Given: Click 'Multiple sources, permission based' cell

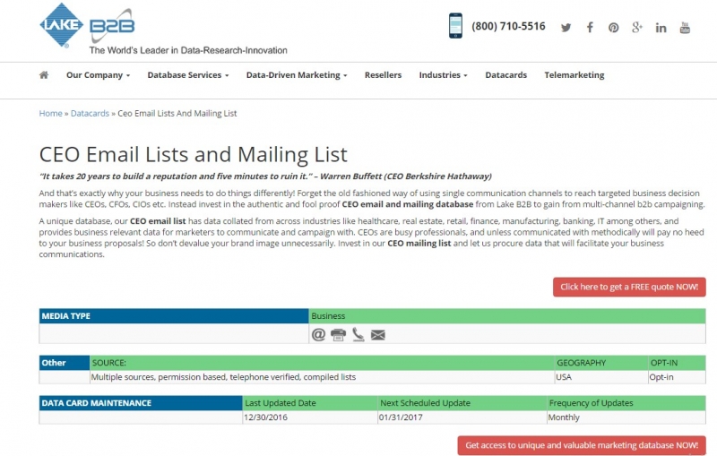Looking at the screenshot, I should pyautogui.click(x=322, y=377).
